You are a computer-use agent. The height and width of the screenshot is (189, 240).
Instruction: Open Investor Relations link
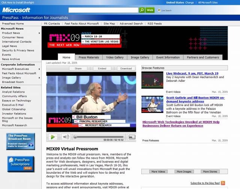(x=14, y=114)
